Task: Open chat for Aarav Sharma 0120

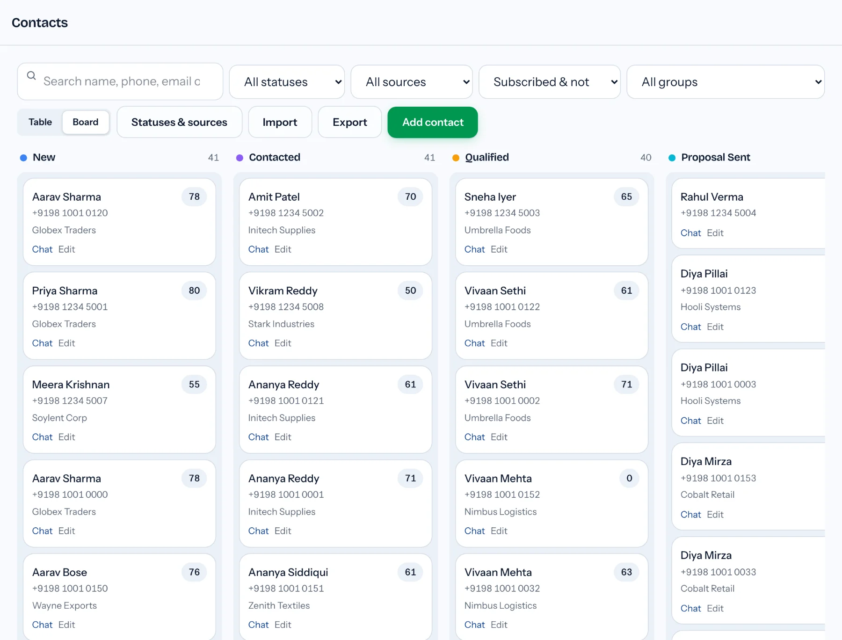Action: click(x=42, y=249)
